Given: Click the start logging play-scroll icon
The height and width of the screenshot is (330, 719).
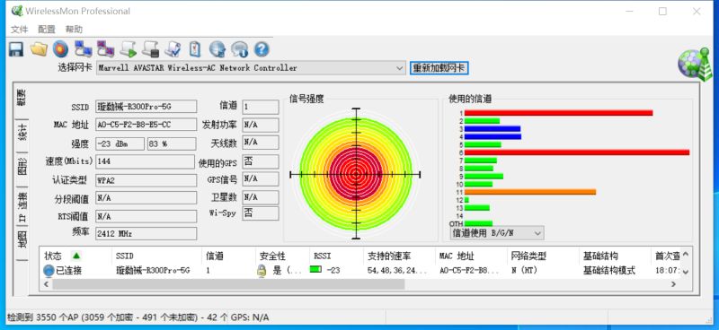Looking at the screenshot, I should pyautogui.click(x=129, y=49).
